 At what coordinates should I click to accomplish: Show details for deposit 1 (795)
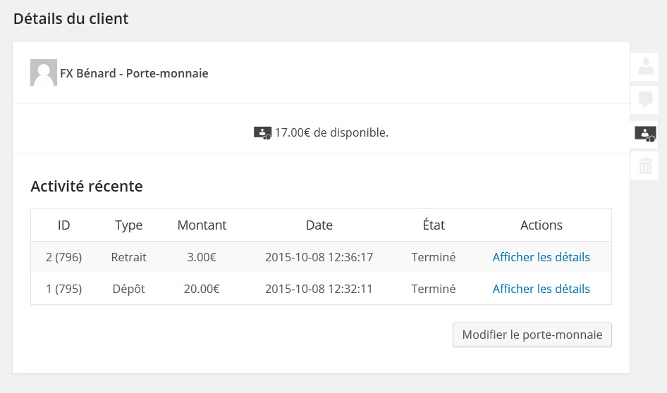(541, 289)
